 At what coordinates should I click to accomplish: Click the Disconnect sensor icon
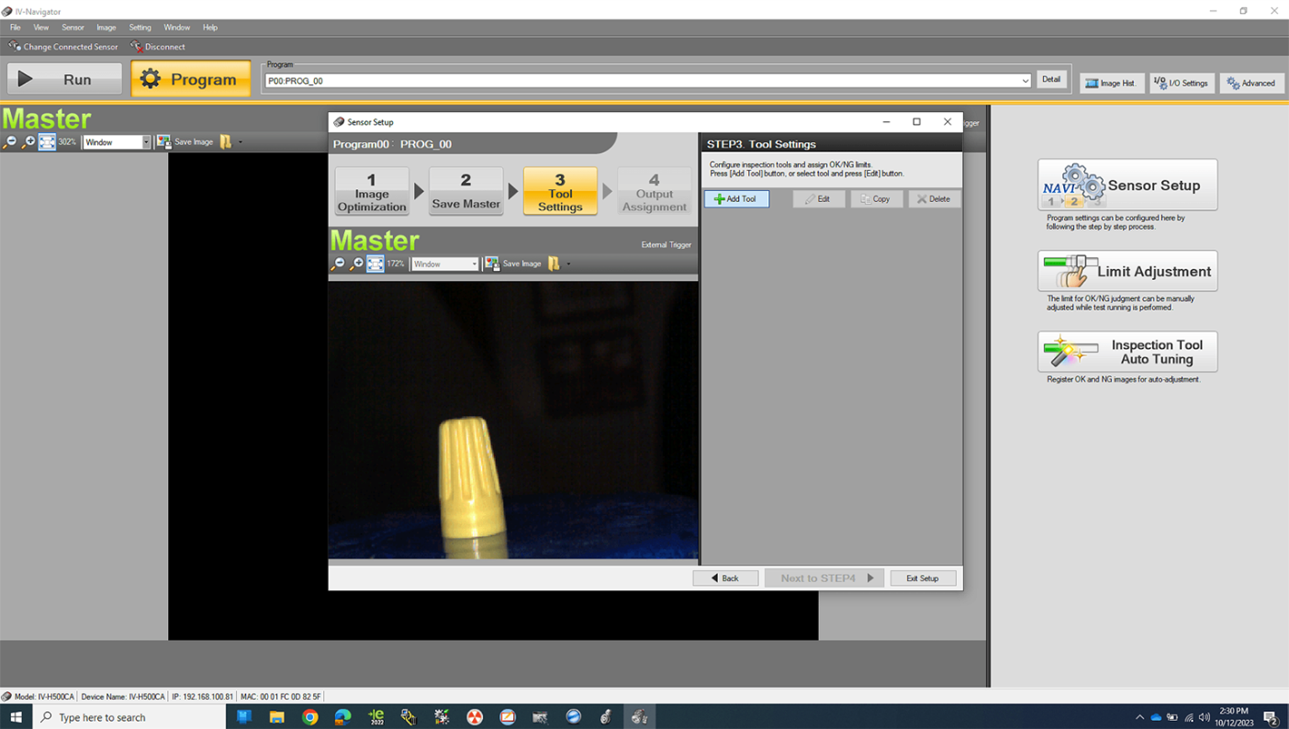click(136, 46)
